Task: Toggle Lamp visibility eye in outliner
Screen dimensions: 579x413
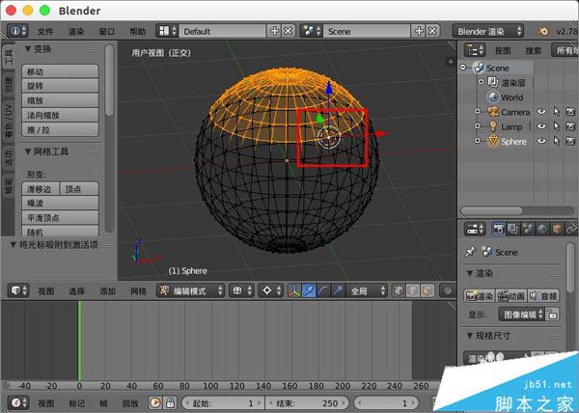Action: click(541, 126)
